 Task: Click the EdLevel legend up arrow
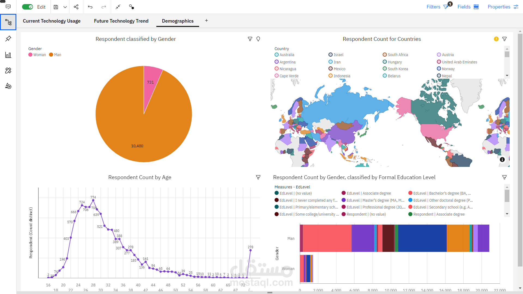coord(507,187)
